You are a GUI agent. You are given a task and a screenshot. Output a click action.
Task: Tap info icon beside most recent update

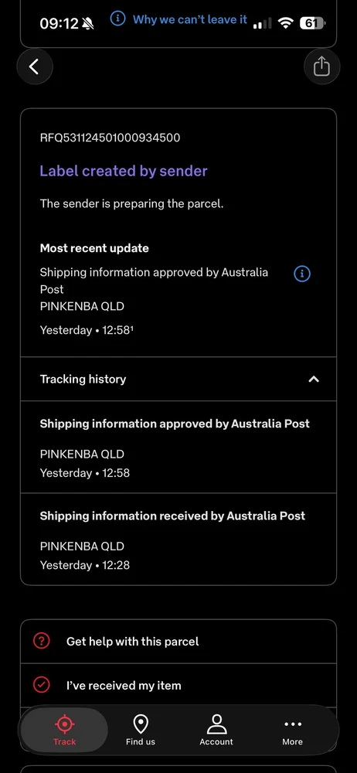click(x=302, y=274)
